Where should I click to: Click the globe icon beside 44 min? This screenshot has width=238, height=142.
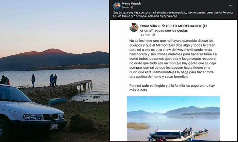(x=154, y=35)
